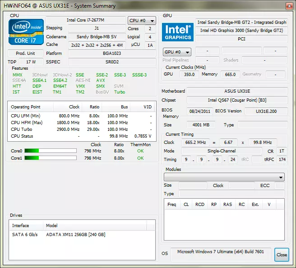
Task: Click the Clock column header in operating table
Action: [68, 107]
